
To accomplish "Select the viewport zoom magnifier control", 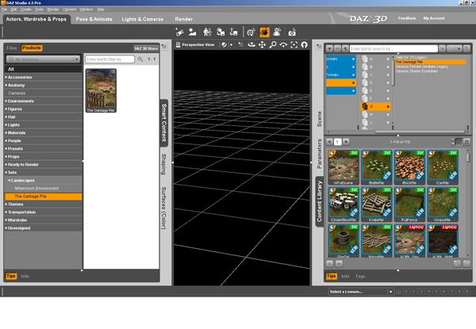I will coord(273,45).
